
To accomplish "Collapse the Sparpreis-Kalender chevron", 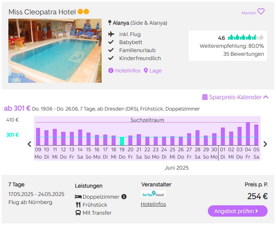I will coord(266,97).
